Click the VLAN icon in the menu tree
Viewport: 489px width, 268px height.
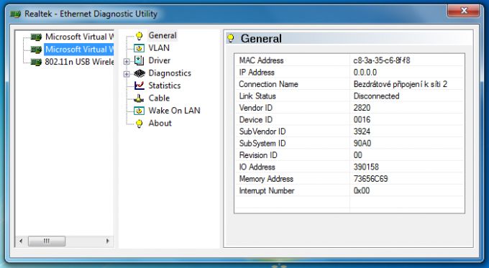point(139,48)
